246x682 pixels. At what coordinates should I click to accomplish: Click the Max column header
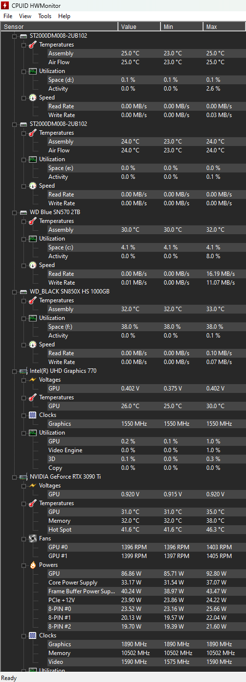(224, 26)
